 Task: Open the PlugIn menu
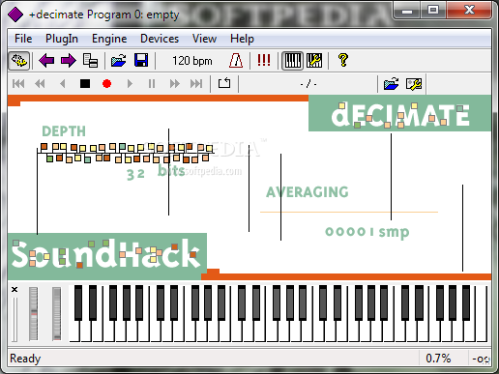coord(62,39)
